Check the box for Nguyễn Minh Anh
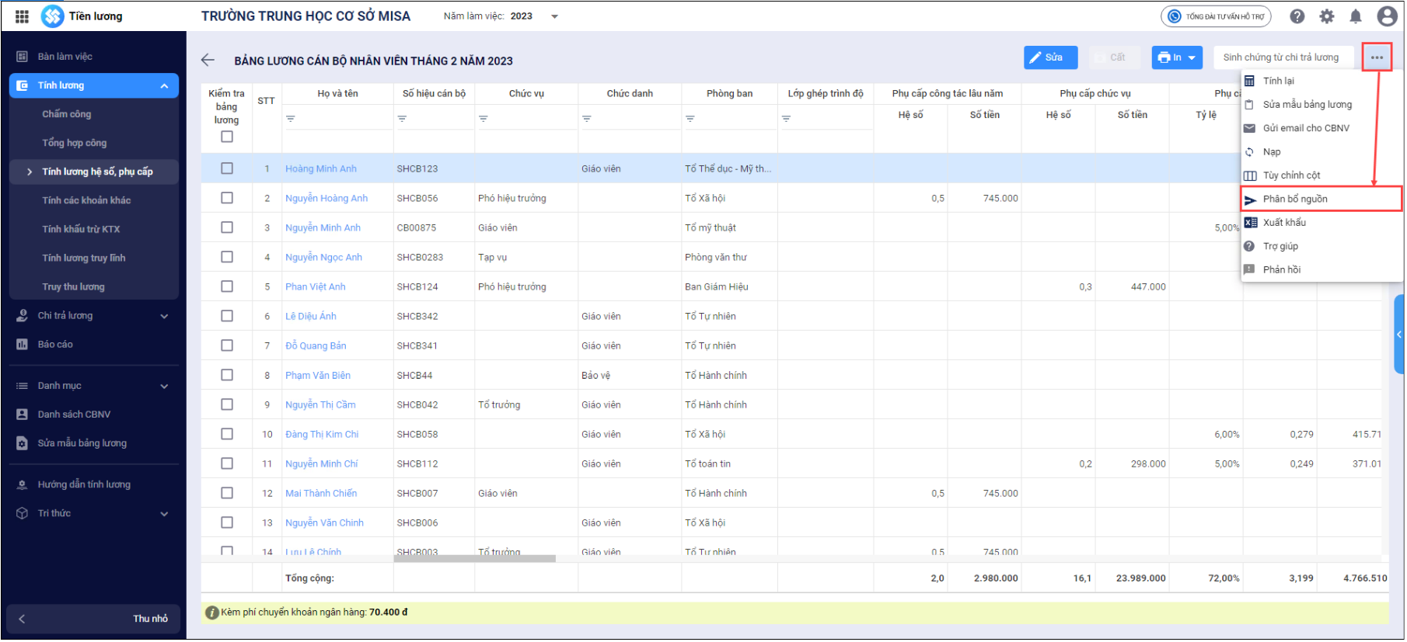The image size is (1407, 642). point(227,227)
